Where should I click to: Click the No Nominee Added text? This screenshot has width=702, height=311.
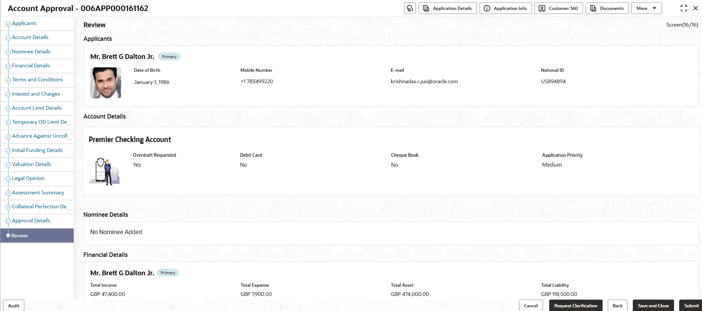[116, 232]
